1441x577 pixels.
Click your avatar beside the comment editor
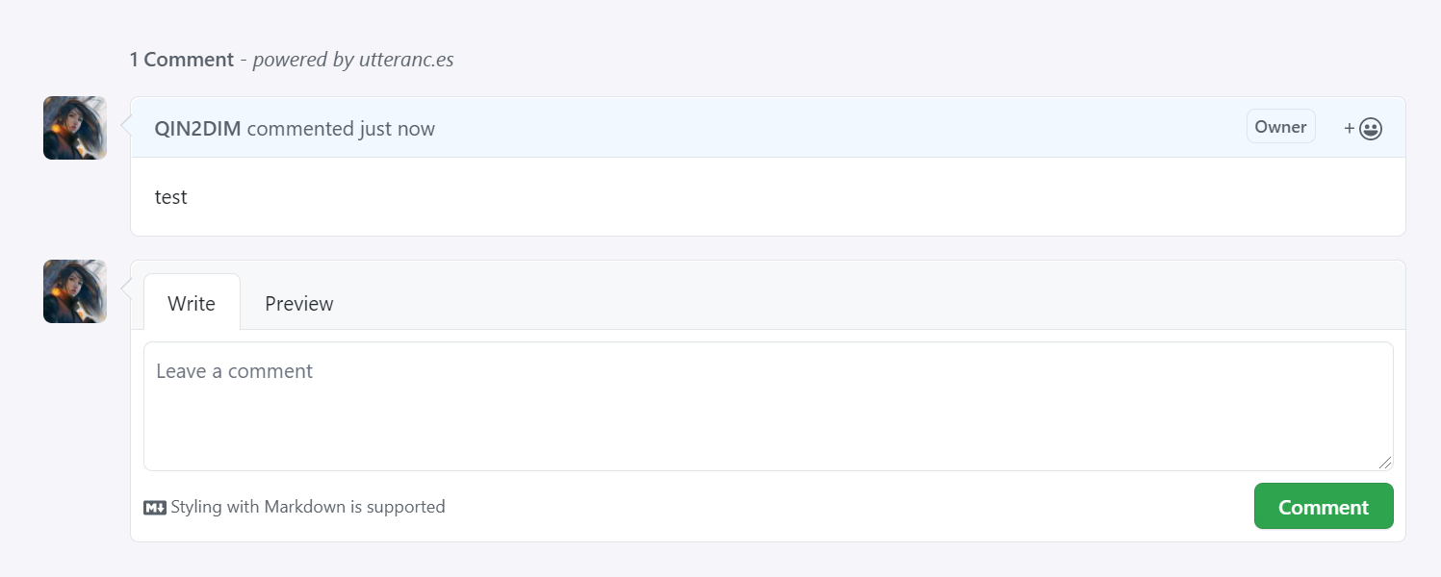click(75, 291)
